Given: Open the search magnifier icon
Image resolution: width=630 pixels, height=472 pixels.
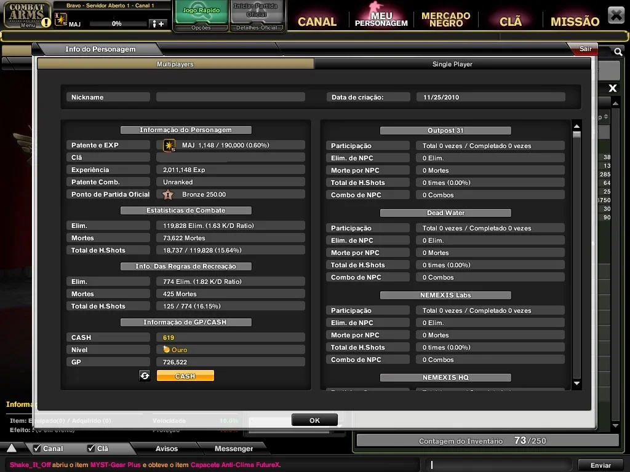Looking at the screenshot, I should 618,52.
